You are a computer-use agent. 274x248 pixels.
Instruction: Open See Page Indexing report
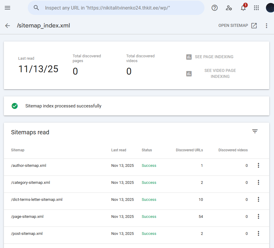pyautogui.click(x=210, y=57)
